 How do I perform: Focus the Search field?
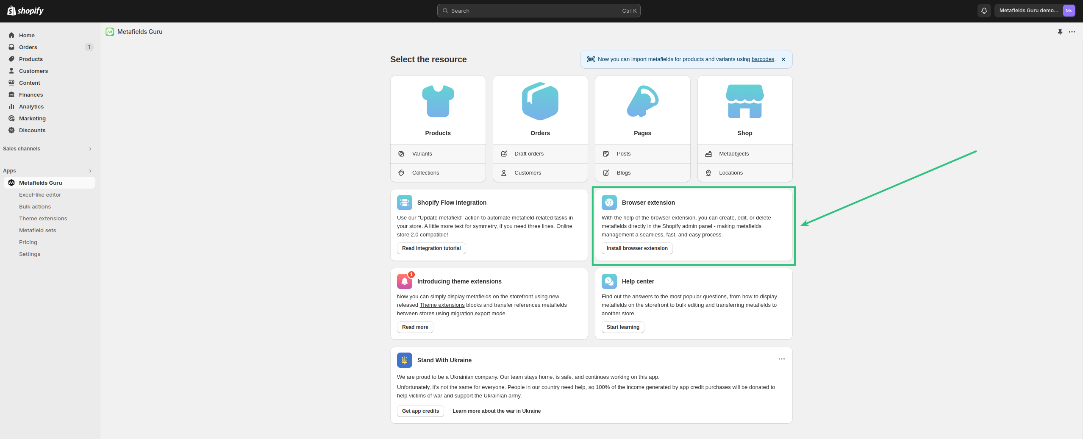539,11
